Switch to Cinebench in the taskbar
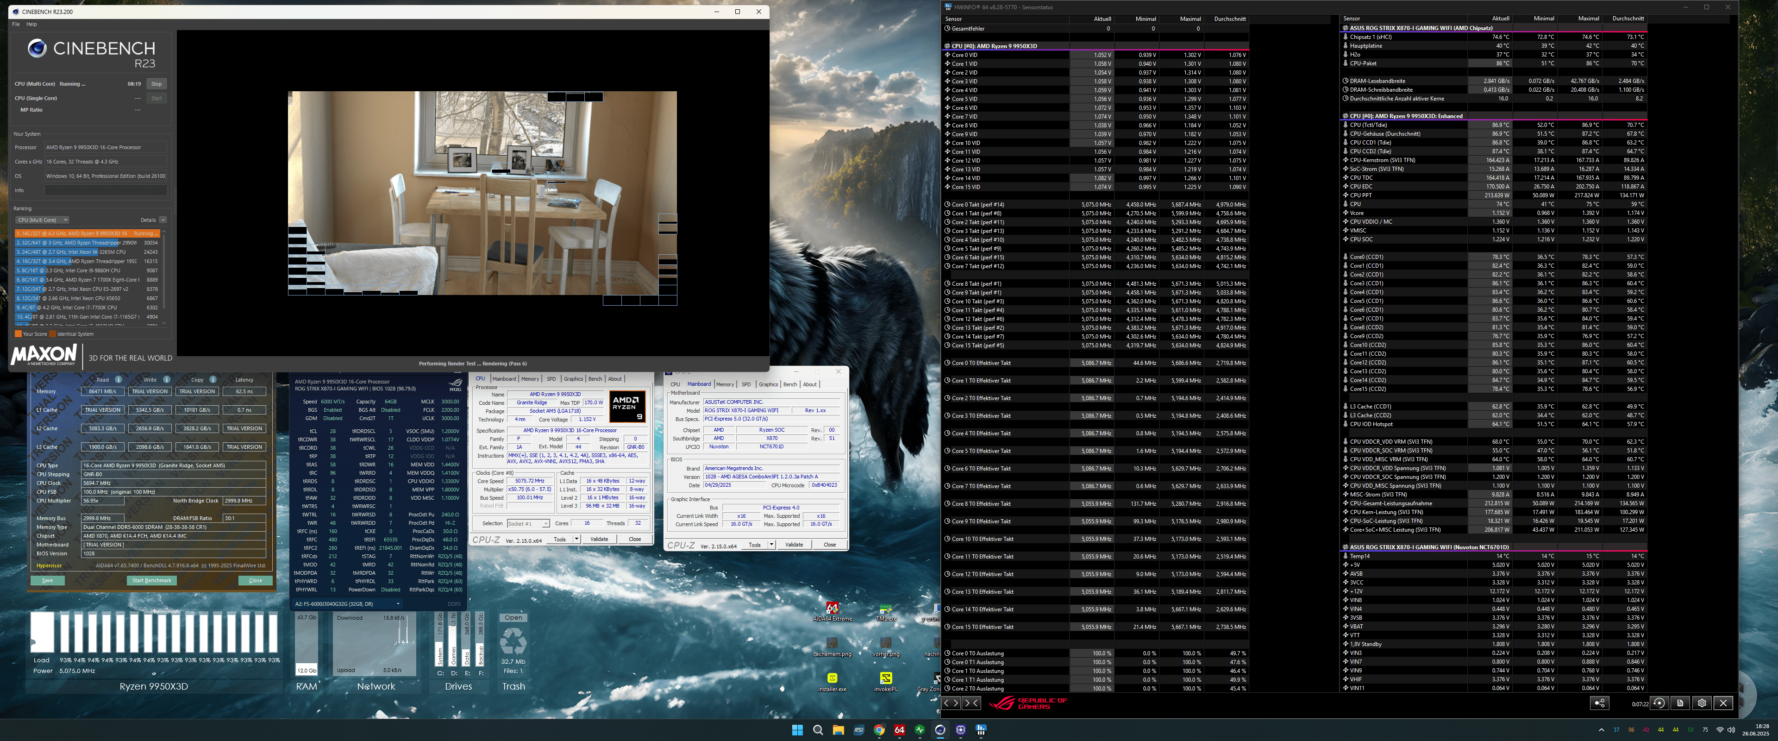Image resolution: width=1778 pixels, height=741 pixels. click(x=940, y=730)
